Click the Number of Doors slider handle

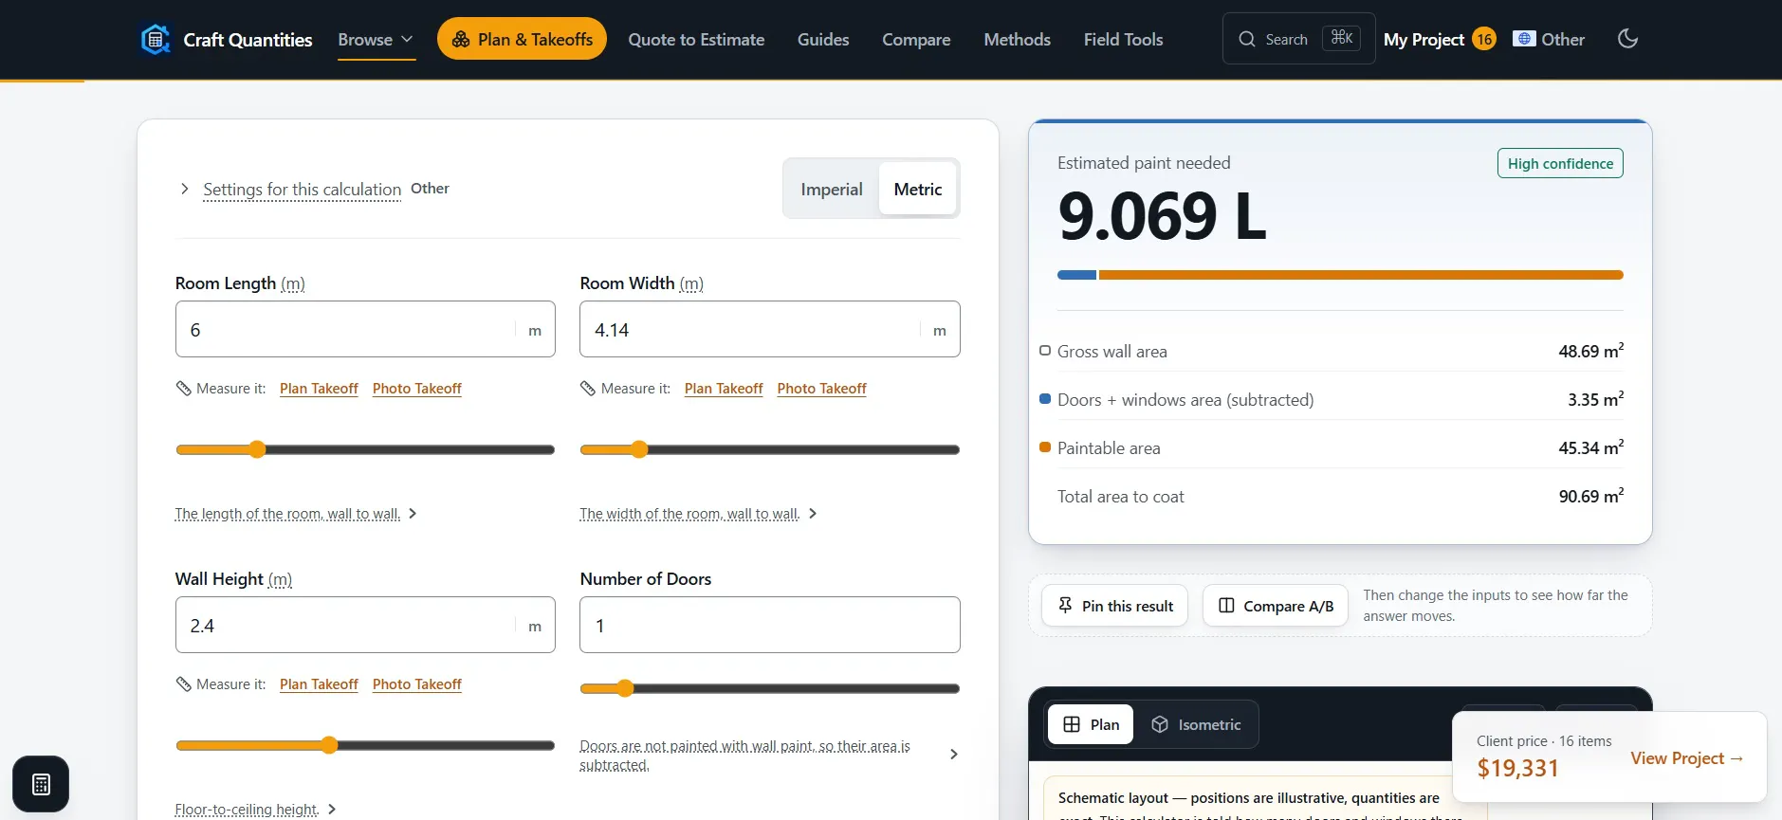coord(624,688)
